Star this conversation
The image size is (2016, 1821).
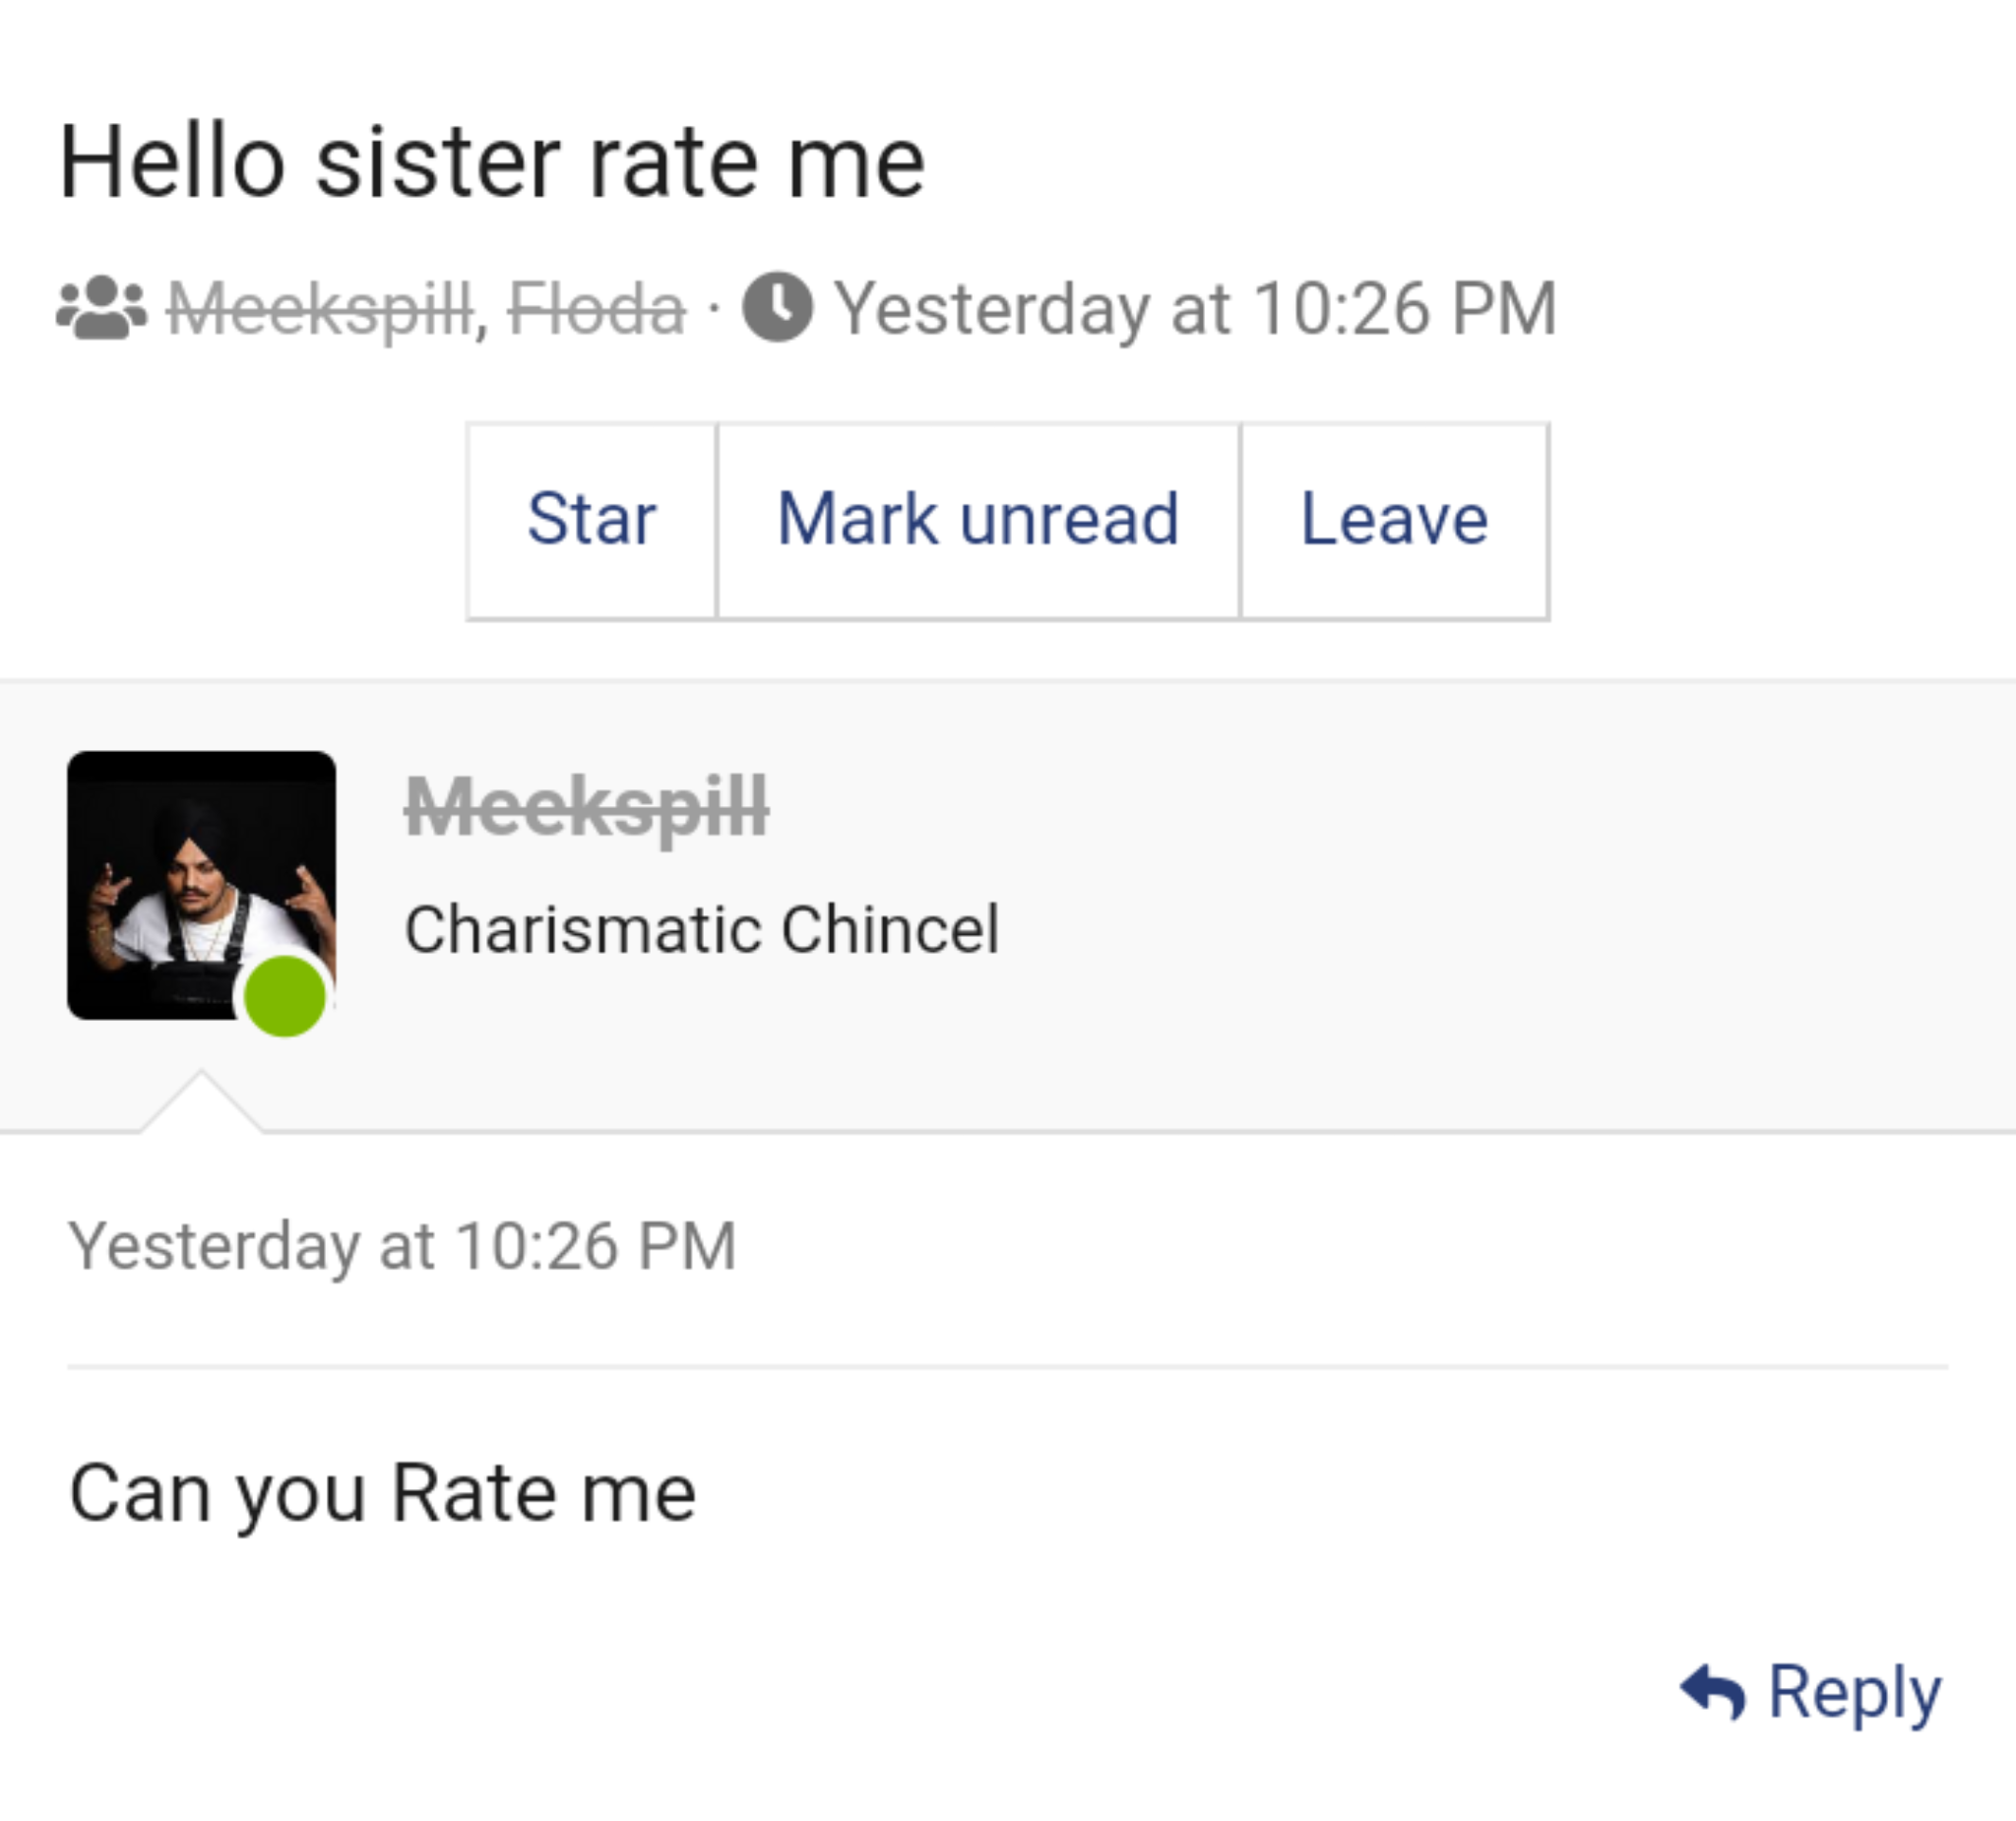(591, 520)
